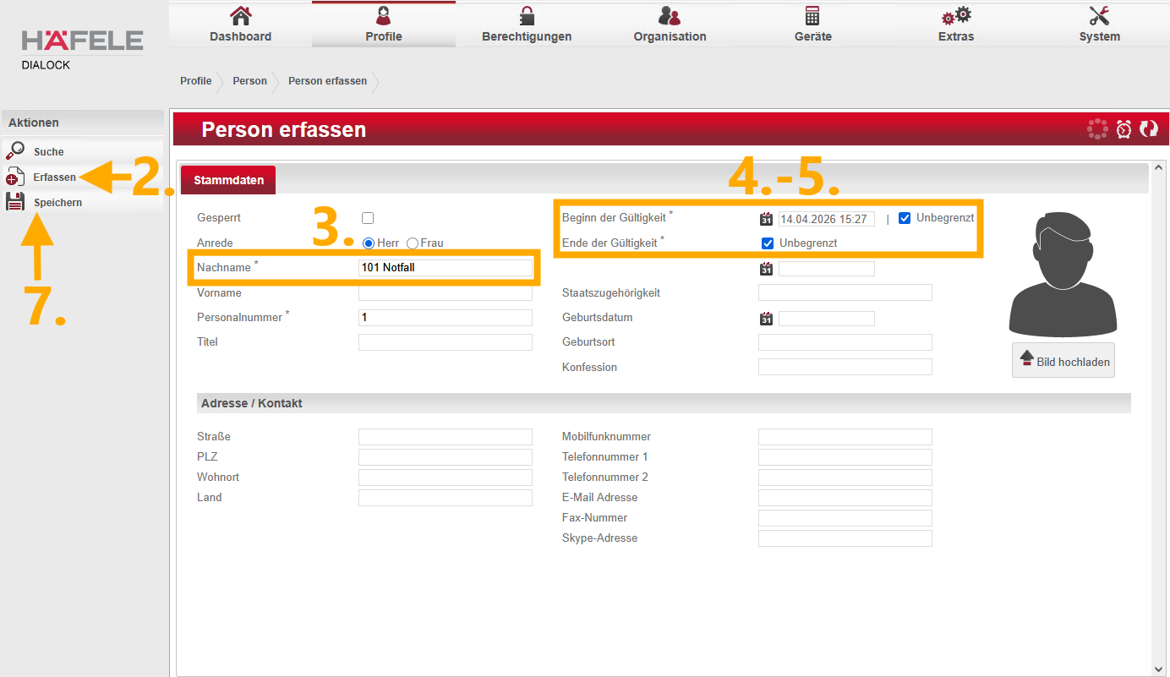Click the Häfele Dialock logo
The image size is (1170, 677).
(x=82, y=47)
